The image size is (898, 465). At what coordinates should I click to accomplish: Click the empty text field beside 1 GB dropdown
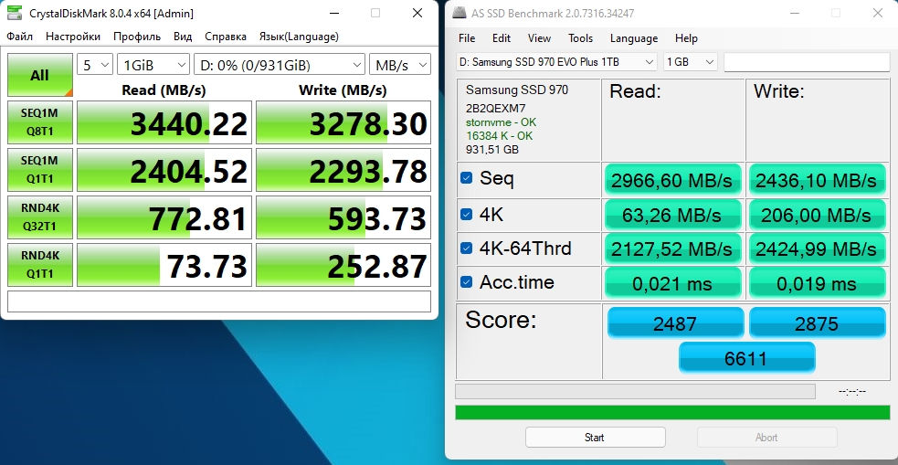click(x=807, y=62)
